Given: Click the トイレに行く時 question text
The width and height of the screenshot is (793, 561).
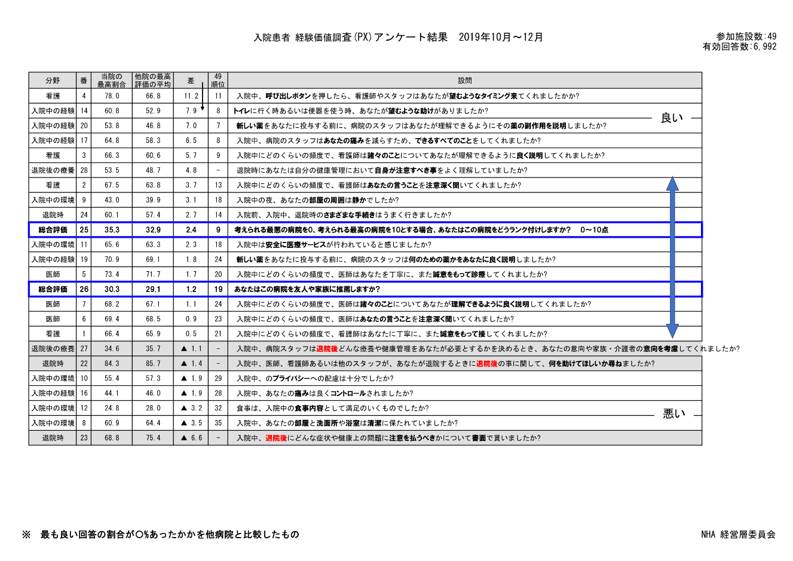Looking at the screenshot, I should coord(360,111).
